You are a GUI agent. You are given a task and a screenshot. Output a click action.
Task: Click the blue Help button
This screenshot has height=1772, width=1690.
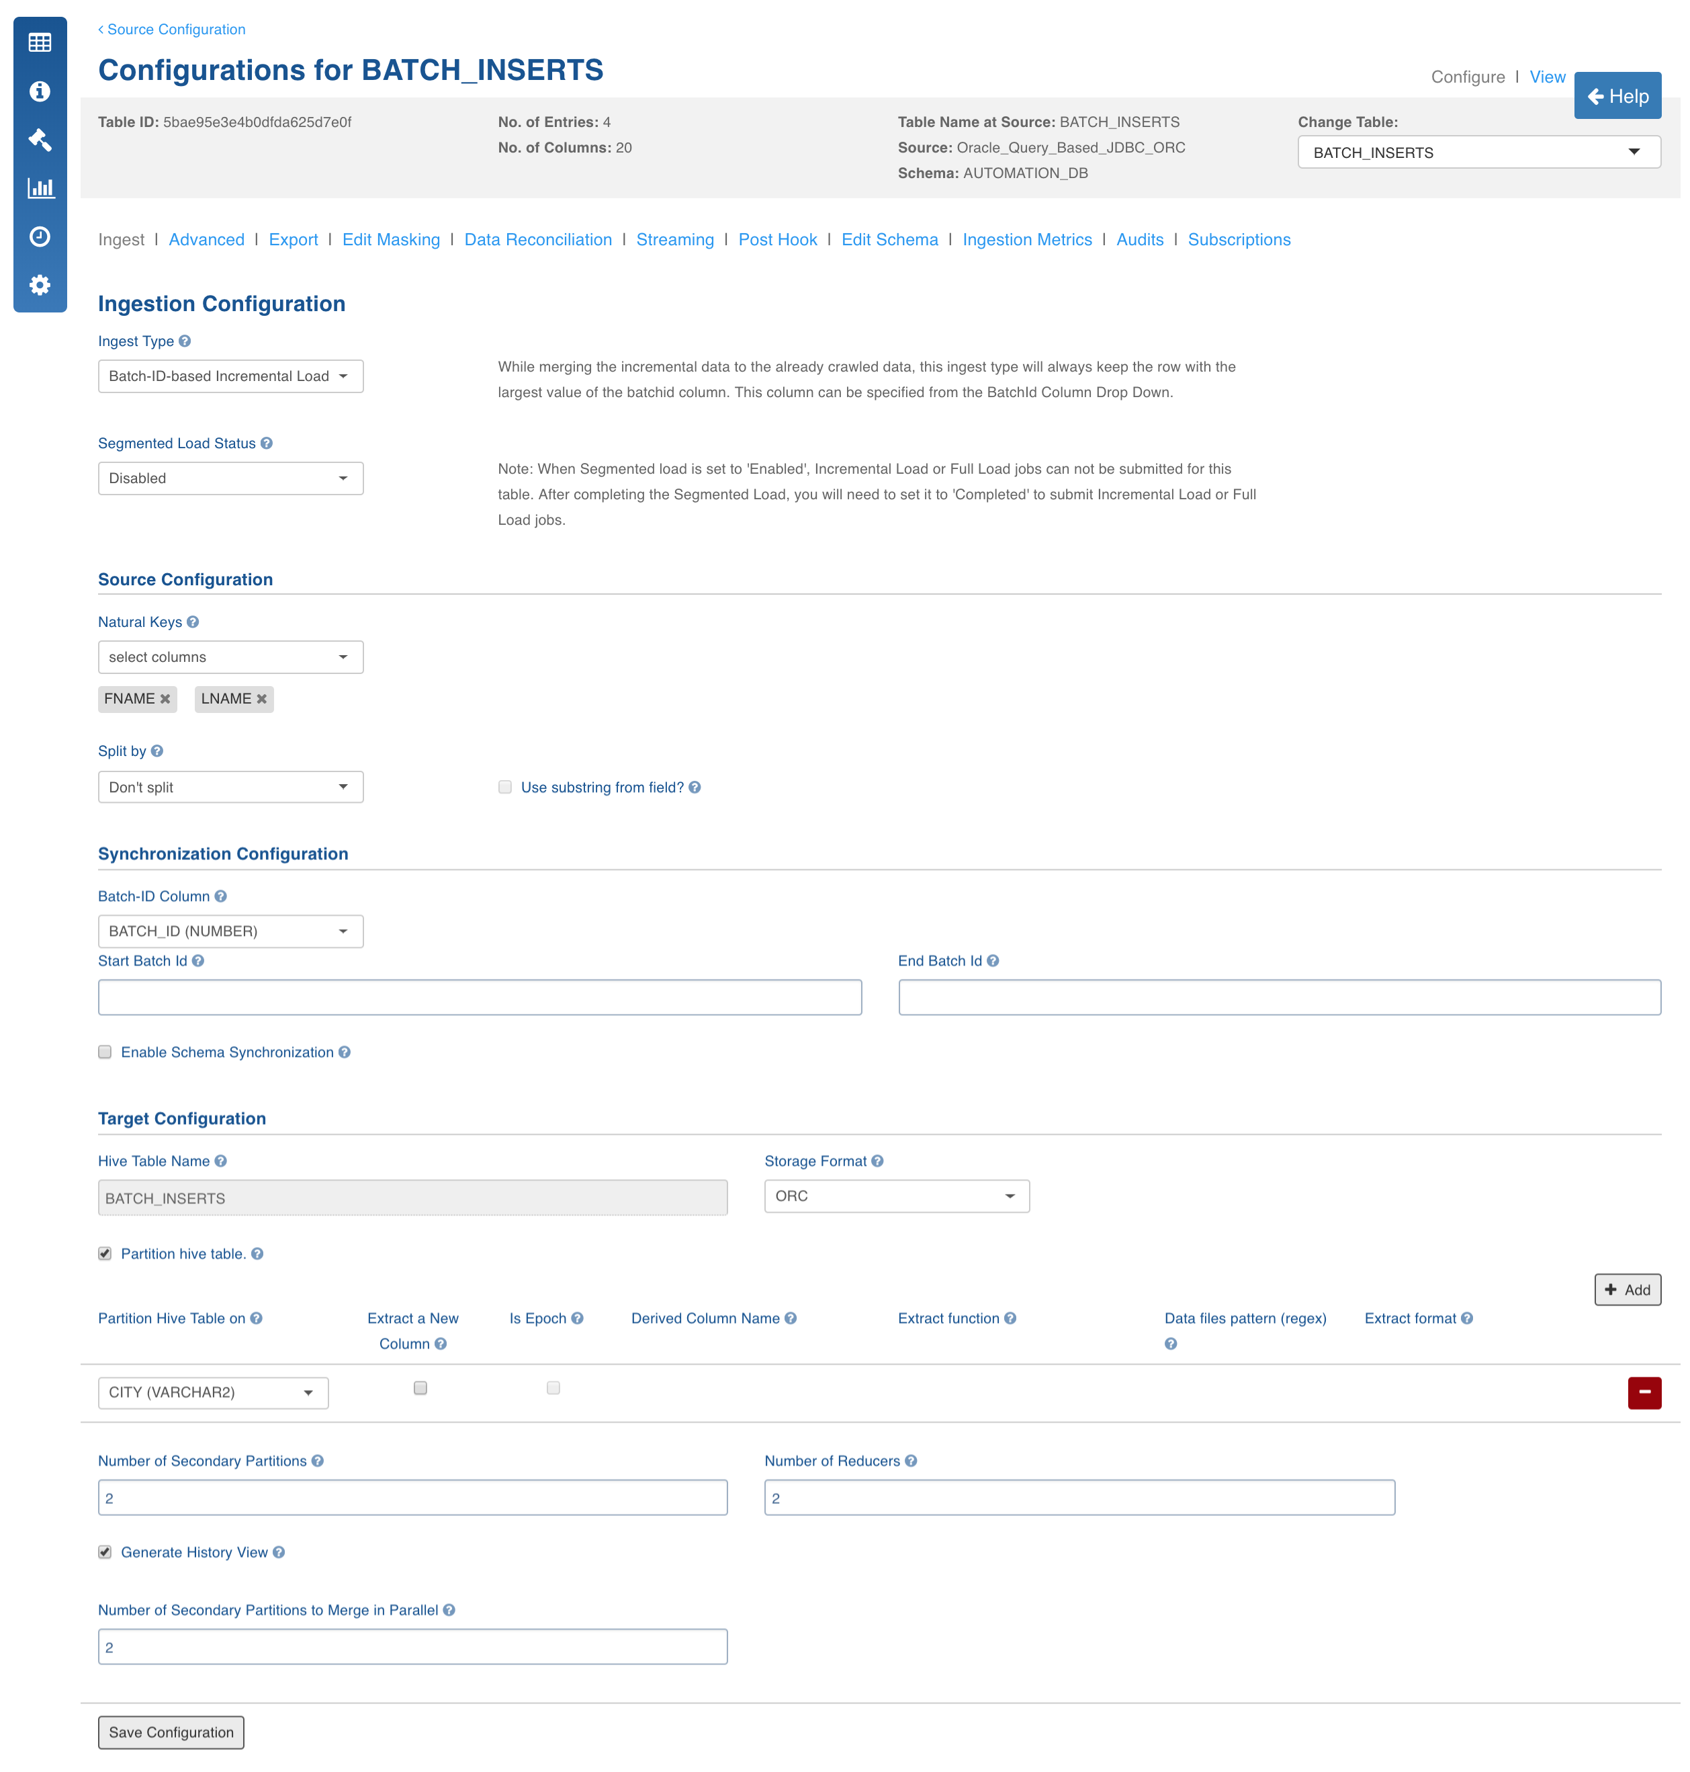(x=1618, y=95)
